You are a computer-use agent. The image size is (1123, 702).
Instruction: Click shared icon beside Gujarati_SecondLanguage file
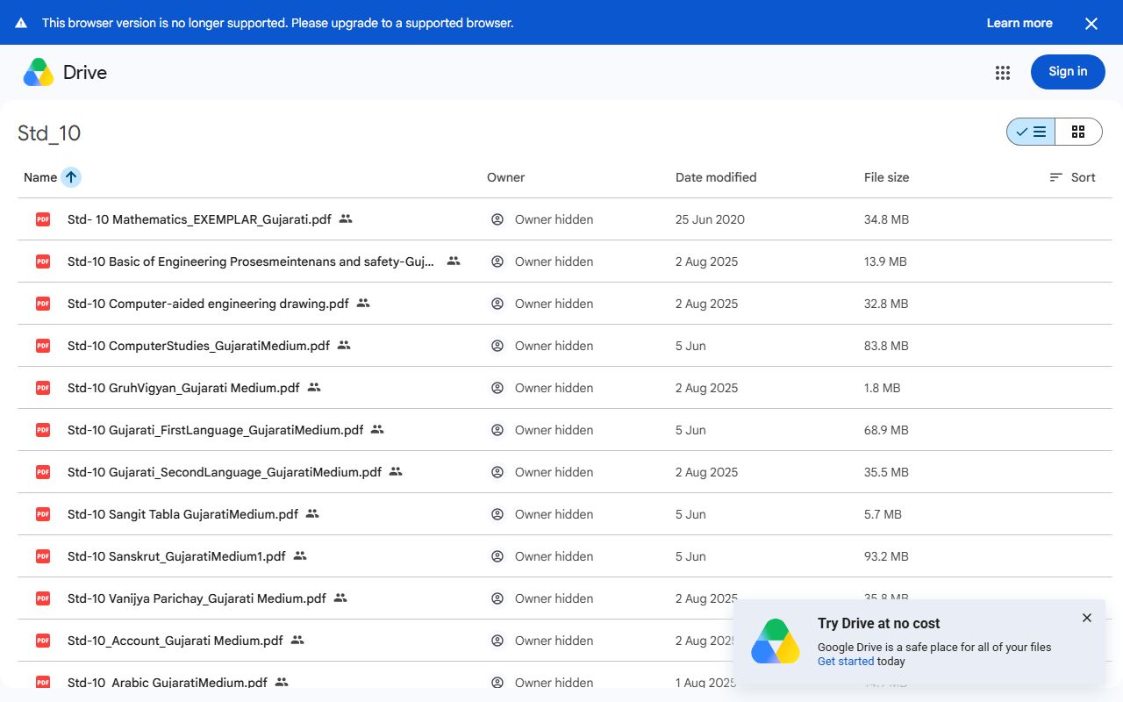(396, 471)
